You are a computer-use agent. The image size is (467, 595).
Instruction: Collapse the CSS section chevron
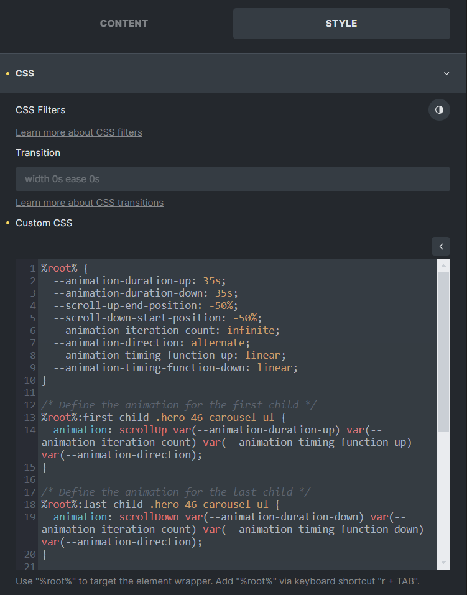point(446,73)
